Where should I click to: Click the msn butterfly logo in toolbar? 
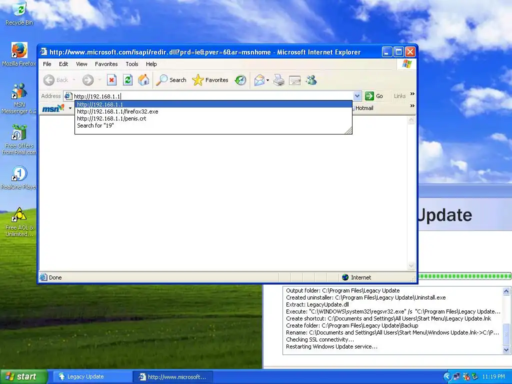click(53, 108)
